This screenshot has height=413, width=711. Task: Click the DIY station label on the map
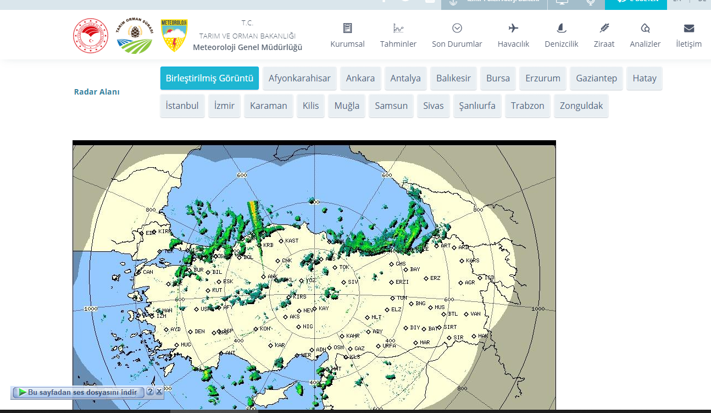415,328
